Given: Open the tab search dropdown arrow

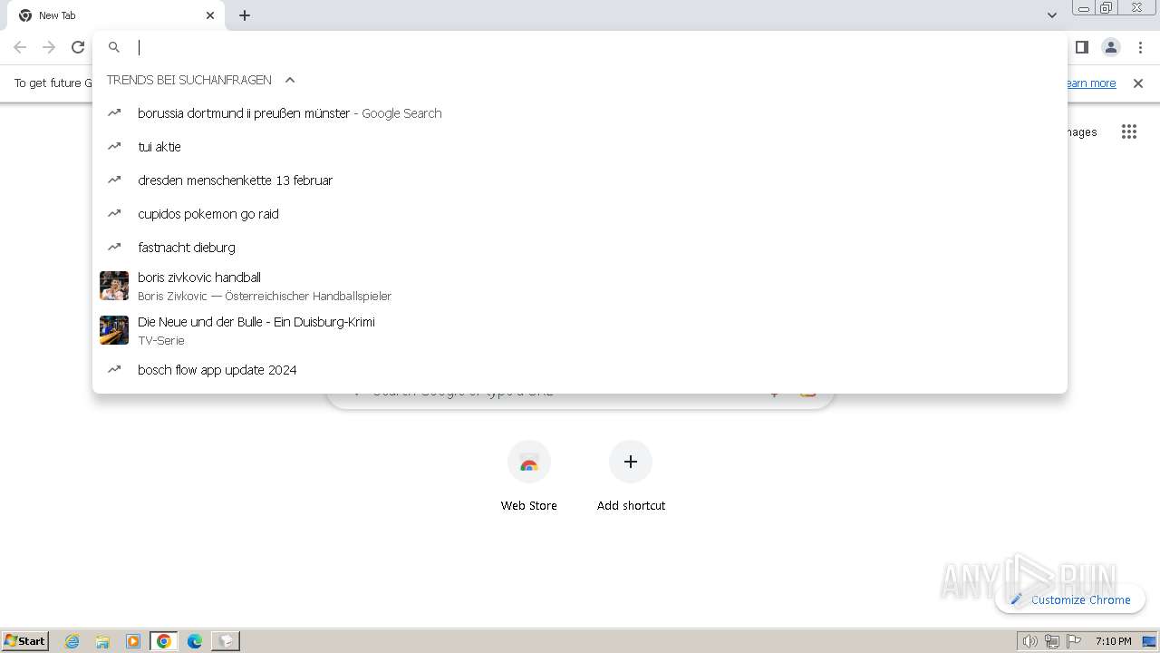Looking at the screenshot, I should (1051, 15).
